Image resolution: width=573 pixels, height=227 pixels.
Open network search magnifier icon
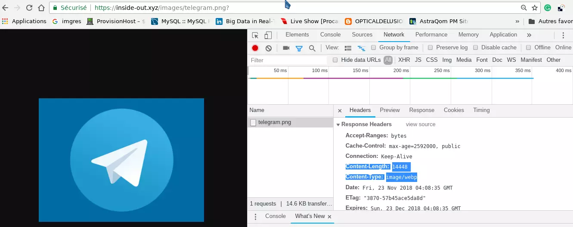312,48
